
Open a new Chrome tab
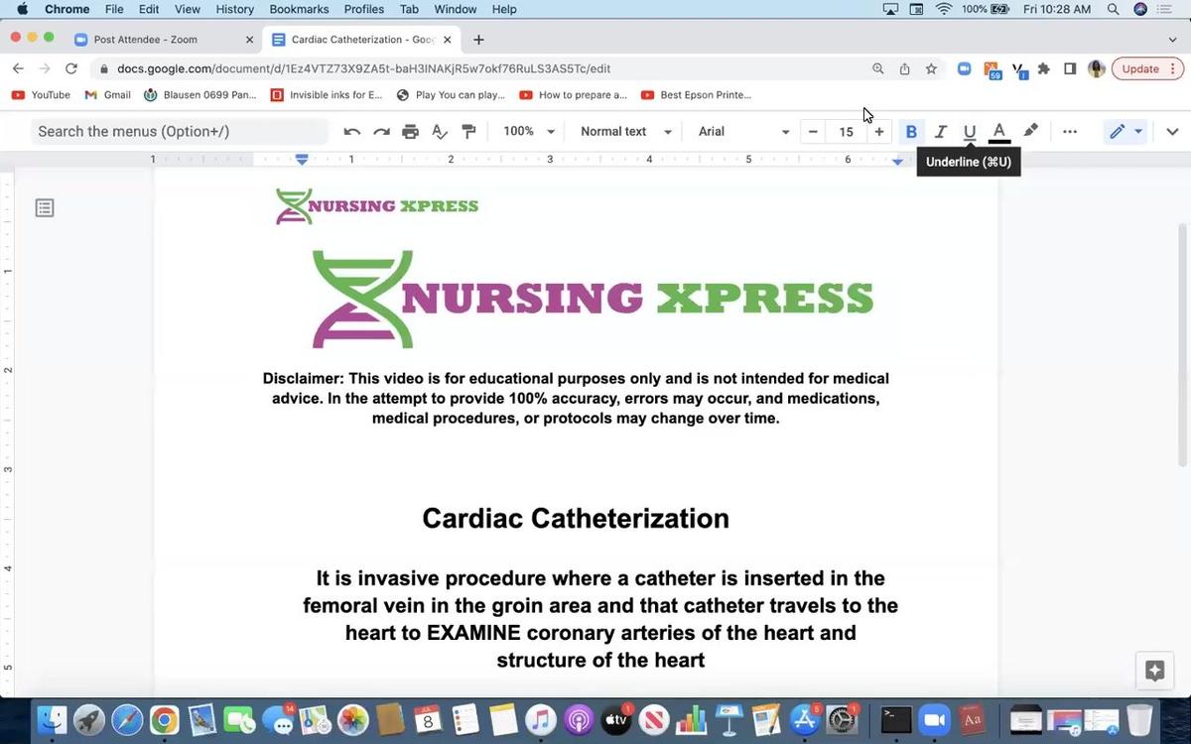tap(478, 40)
